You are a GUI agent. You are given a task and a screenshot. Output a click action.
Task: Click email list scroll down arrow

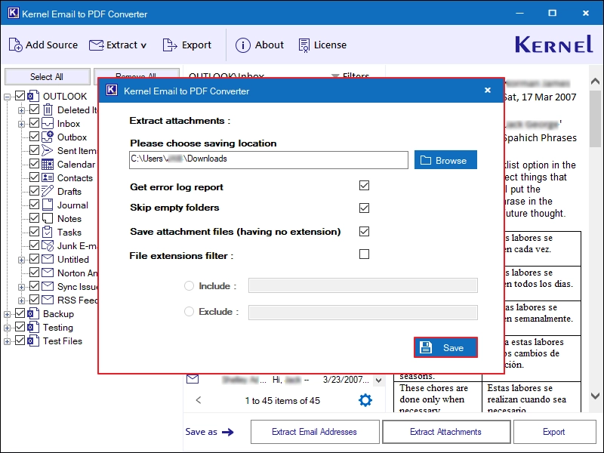pyautogui.click(x=379, y=381)
